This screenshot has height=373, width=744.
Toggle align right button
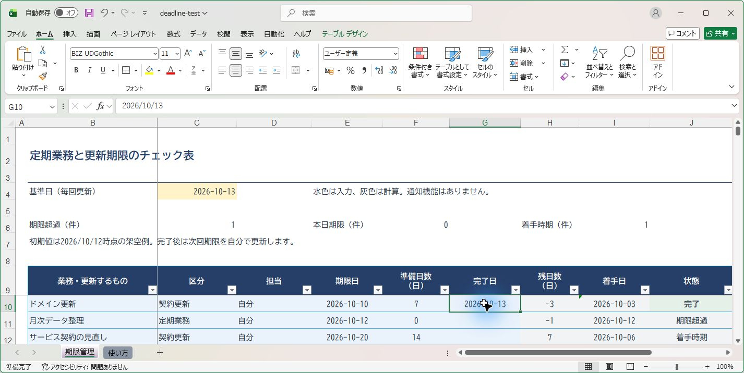pyautogui.click(x=249, y=70)
